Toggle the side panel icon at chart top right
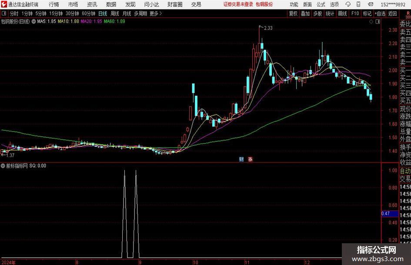The image size is (411, 265). pos(378,22)
